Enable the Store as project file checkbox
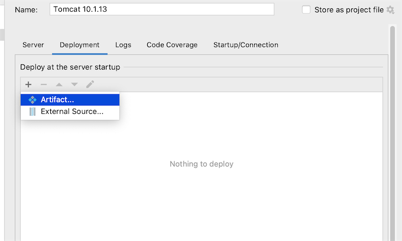Image resolution: width=402 pixels, height=241 pixels. click(306, 9)
